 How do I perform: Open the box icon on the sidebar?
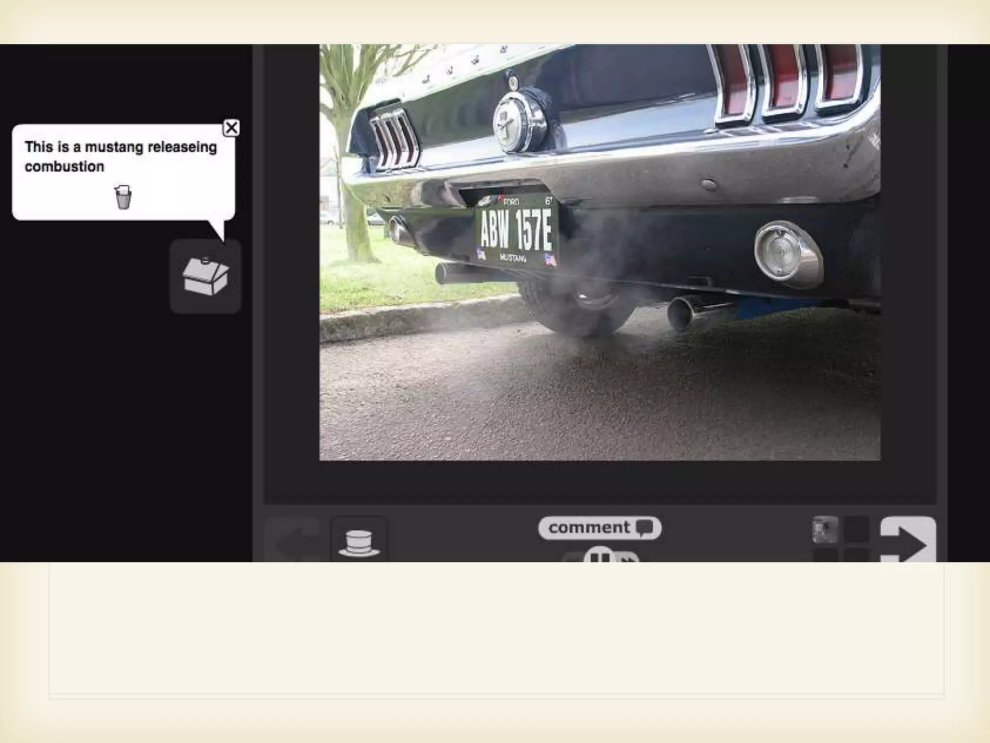pyautogui.click(x=205, y=277)
